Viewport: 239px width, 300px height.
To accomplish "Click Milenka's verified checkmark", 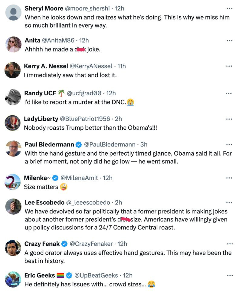I will [55, 178].
